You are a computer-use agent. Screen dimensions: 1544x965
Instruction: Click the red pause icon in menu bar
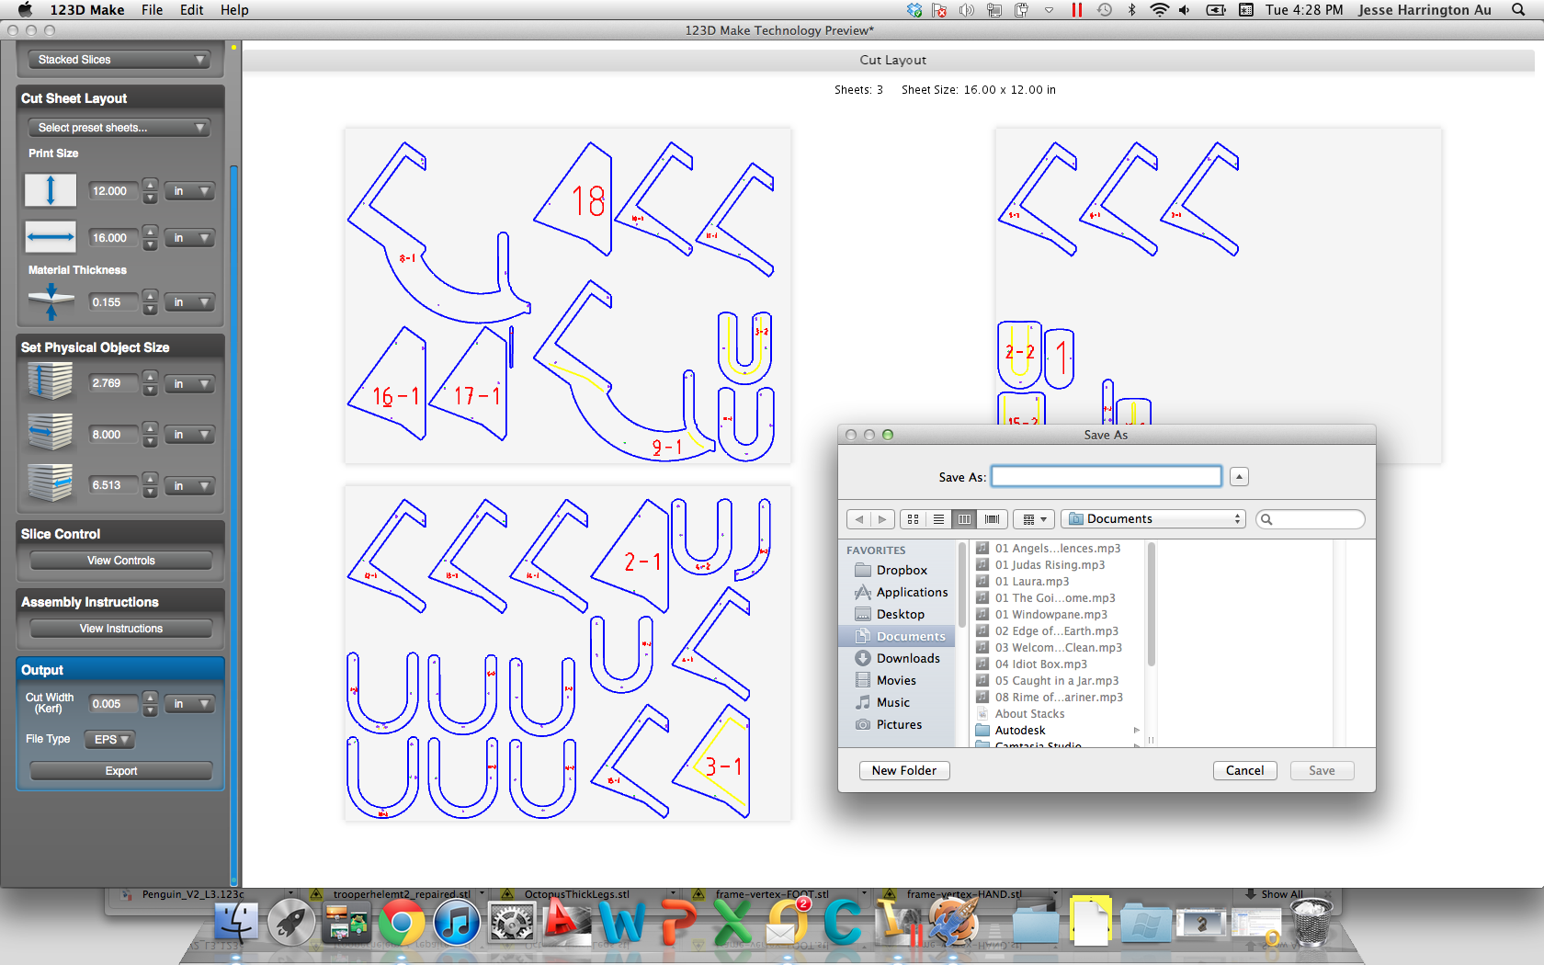[x=1076, y=10]
